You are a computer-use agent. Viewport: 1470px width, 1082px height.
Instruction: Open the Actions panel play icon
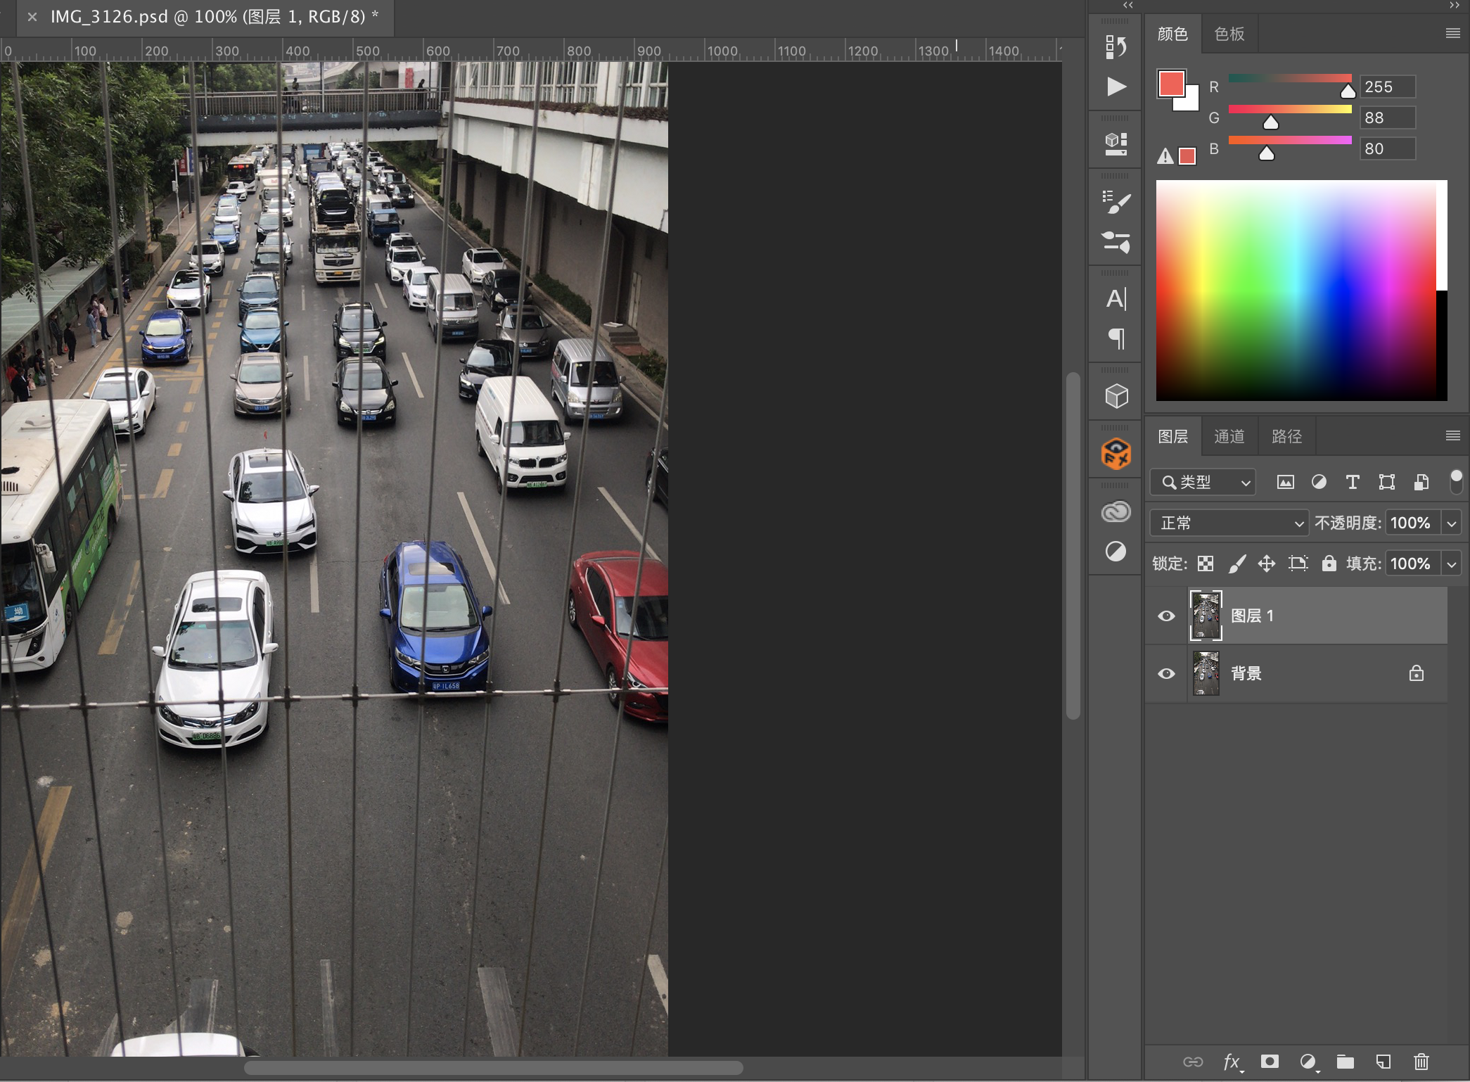click(x=1116, y=87)
